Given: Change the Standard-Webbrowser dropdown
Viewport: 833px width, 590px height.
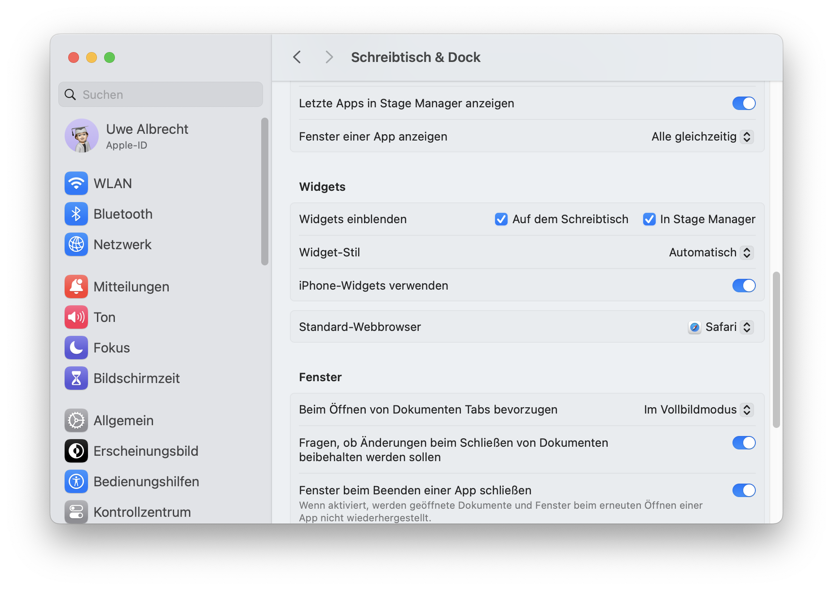Looking at the screenshot, I should [720, 327].
